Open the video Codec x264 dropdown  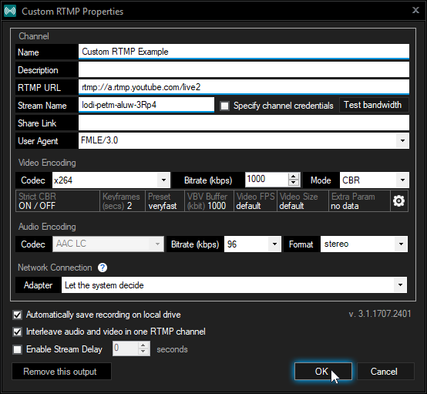point(163,180)
